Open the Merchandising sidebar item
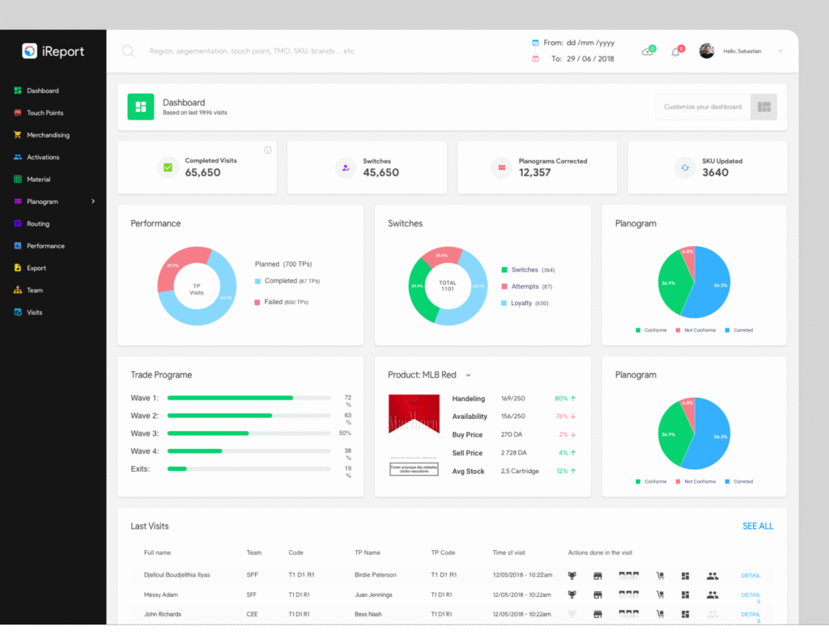This screenshot has height=635, width=829. coord(48,135)
